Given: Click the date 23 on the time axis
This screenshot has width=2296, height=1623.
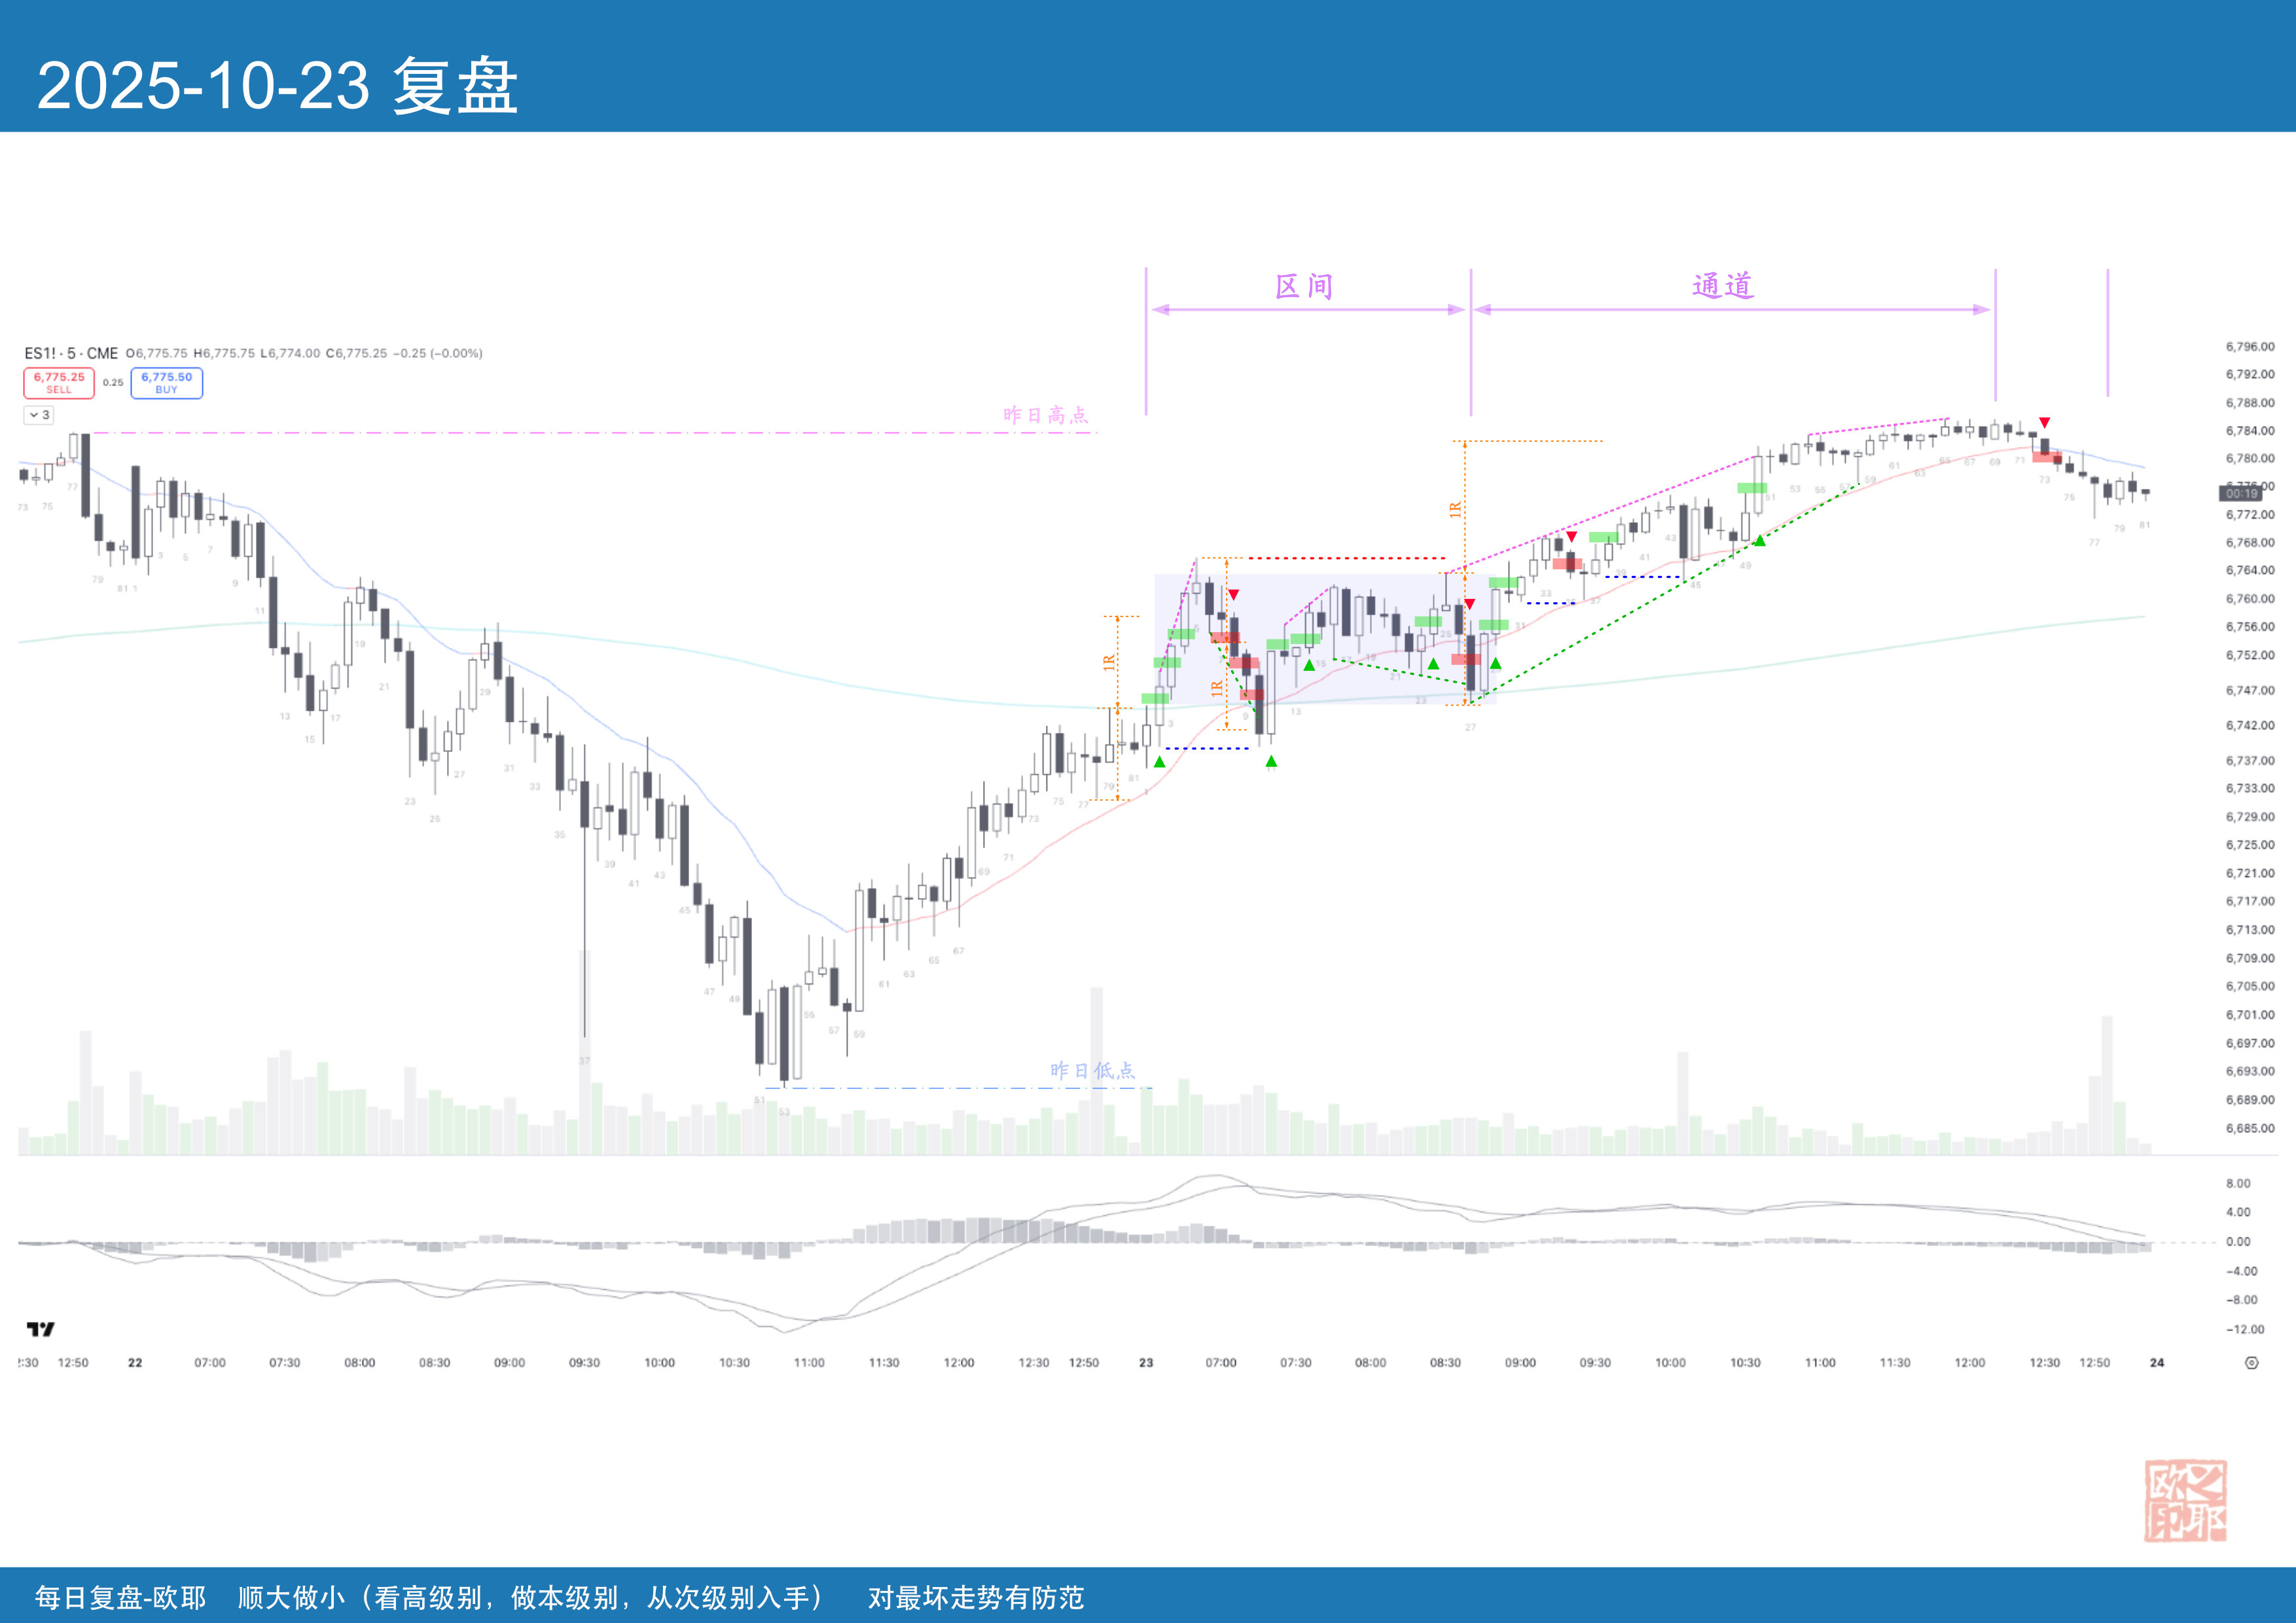Looking at the screenshot, I should (x=1146, y=1363).
